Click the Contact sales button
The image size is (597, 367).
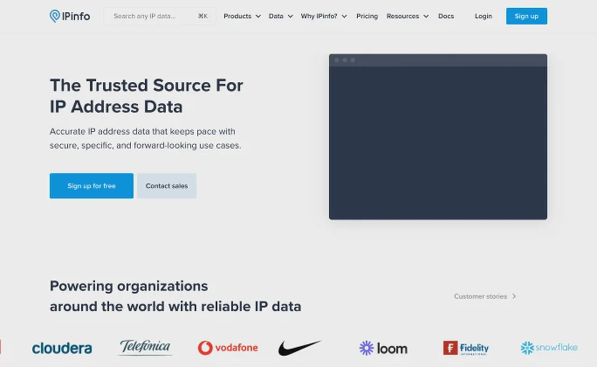[167, 186]
